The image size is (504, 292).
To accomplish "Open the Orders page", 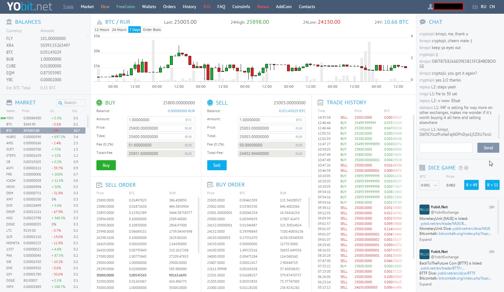I will (x=169, y=7).
